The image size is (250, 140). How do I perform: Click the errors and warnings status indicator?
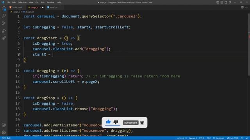pos(6,138)
